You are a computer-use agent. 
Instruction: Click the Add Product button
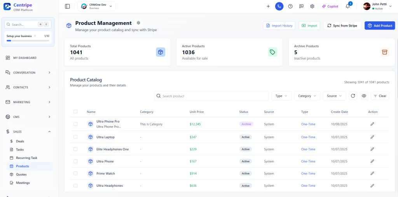pos(380,25)
